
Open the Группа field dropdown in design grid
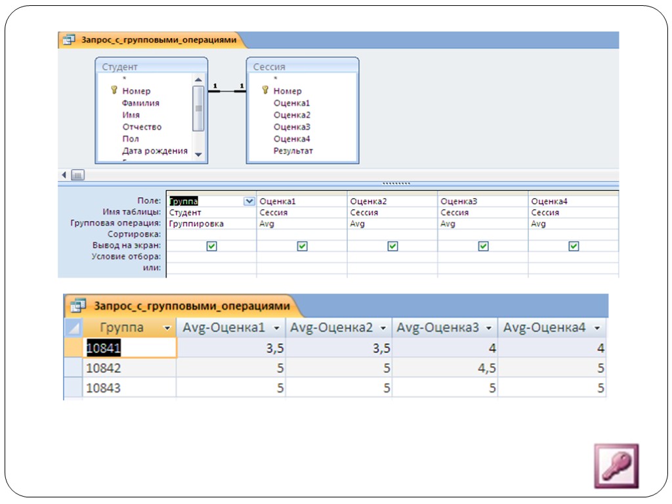[249, 201]
